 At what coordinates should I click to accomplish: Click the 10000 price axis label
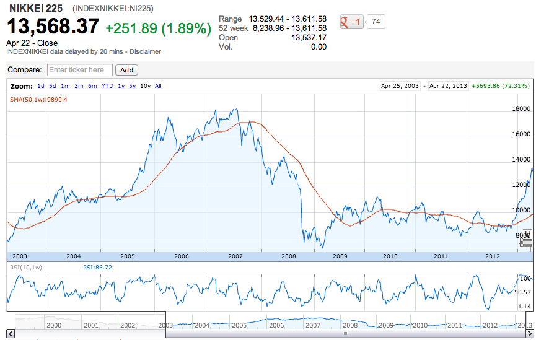tap(521, 210)
